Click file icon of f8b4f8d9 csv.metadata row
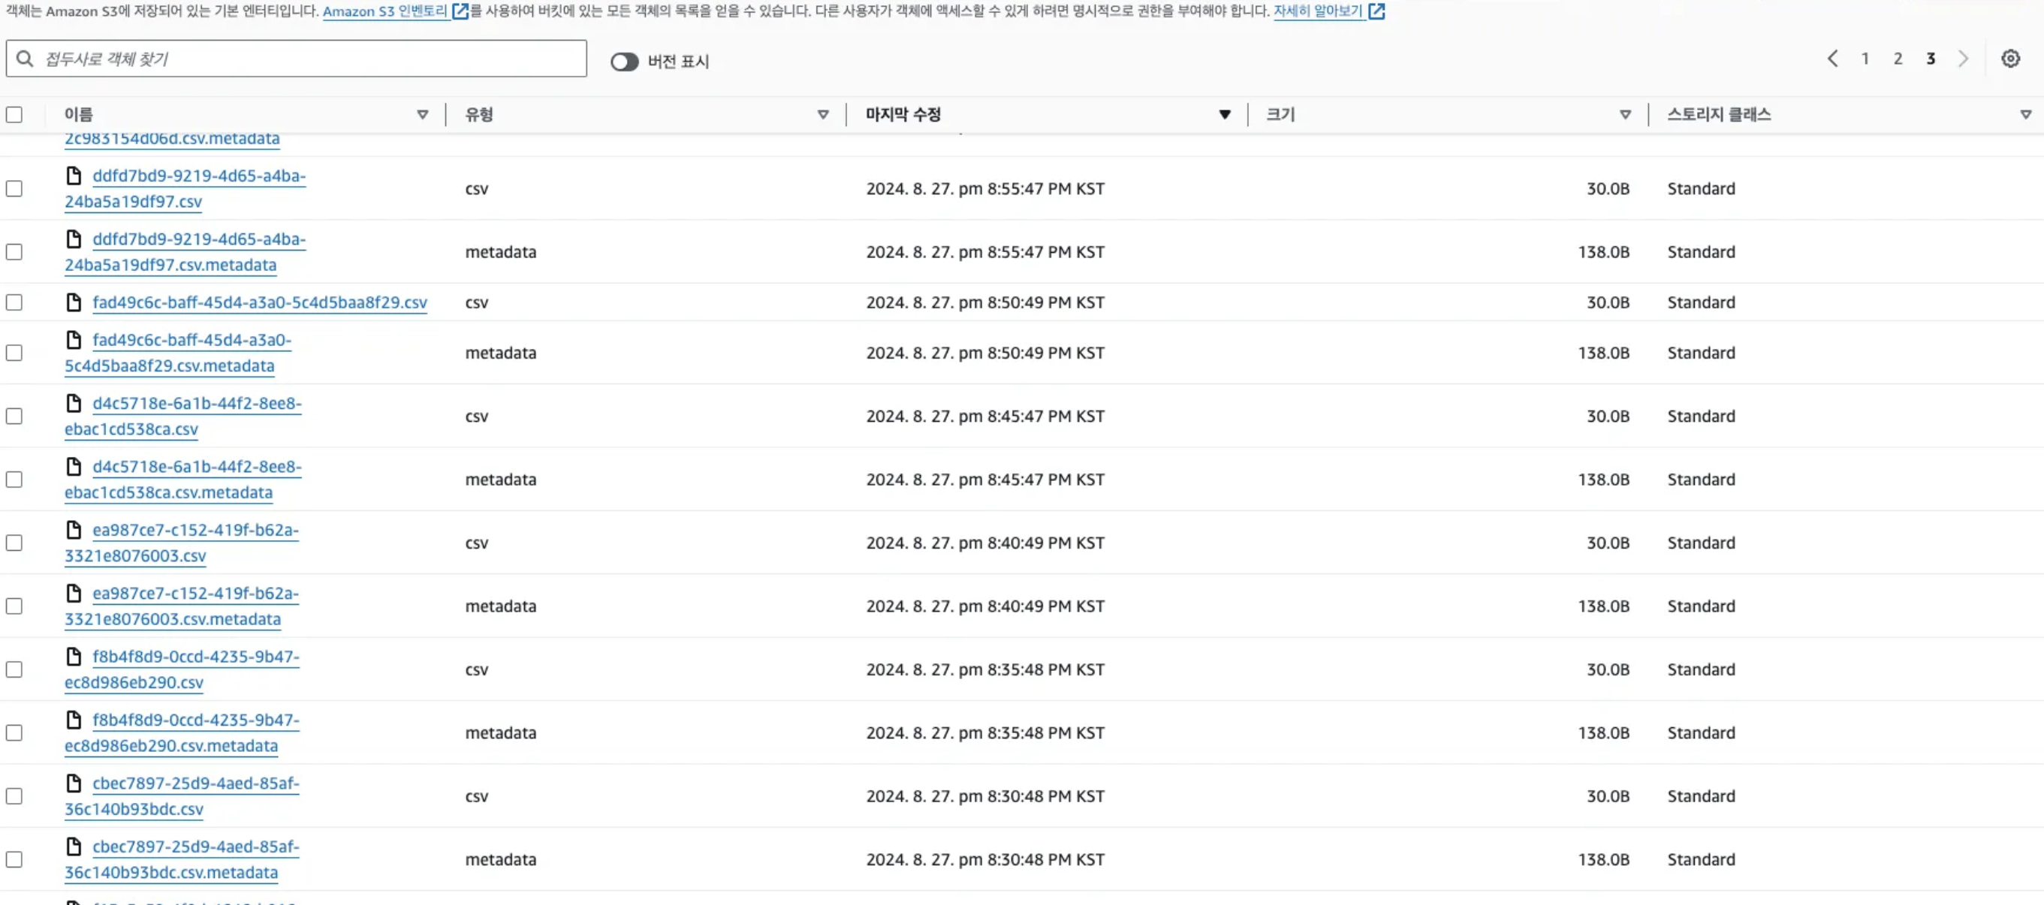 (x=74, y=720)
